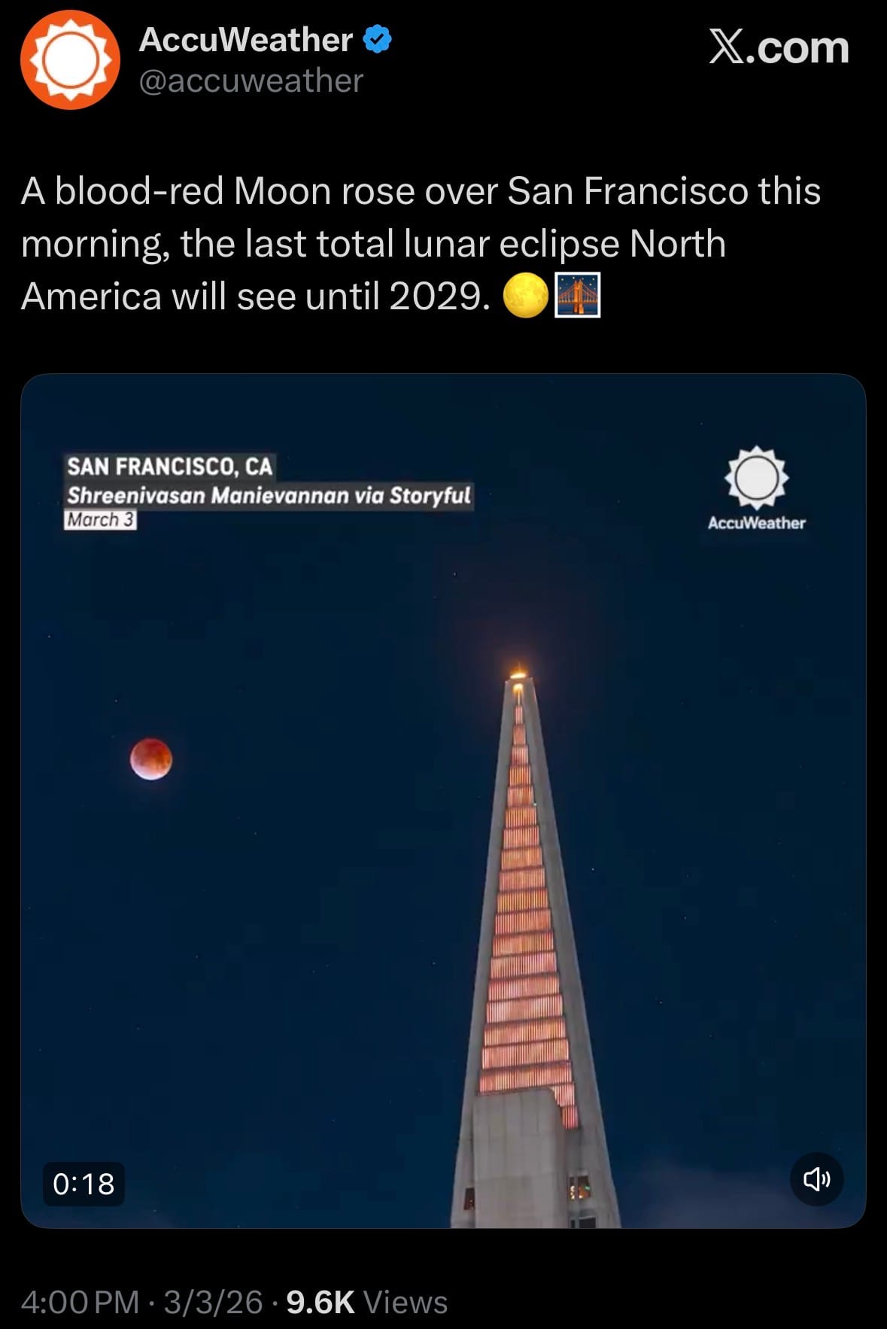Screen dimensions: 887x1329
Task: Click the red moon in the video
Action: coord(151,759)
